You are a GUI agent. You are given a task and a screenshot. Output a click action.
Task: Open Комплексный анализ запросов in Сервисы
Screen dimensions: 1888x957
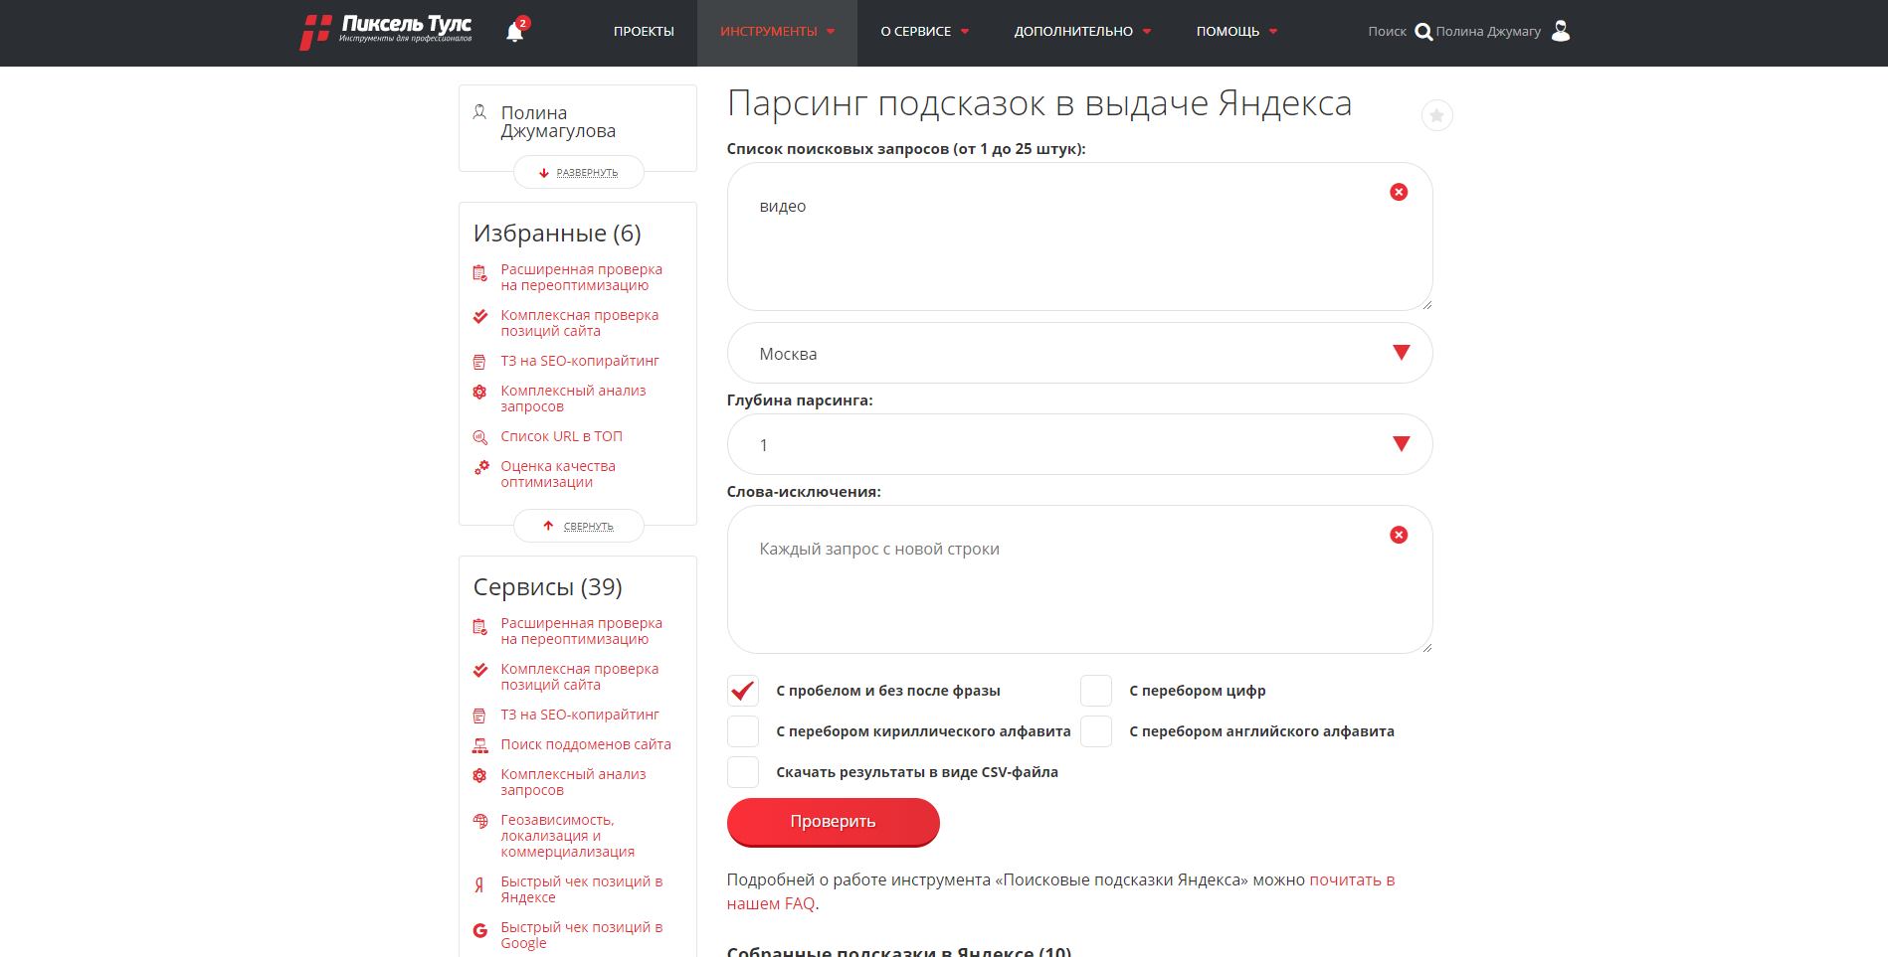coord(573,782)
